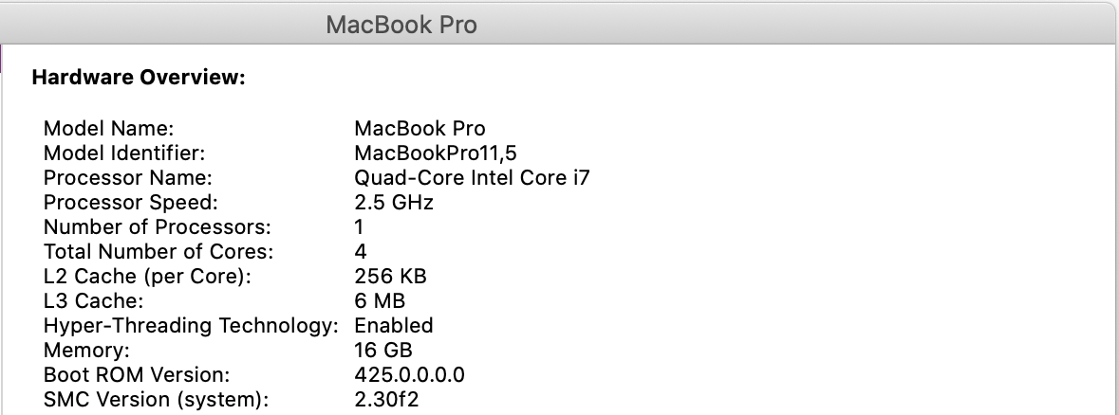The height and width of the screenshot is (415, 1119).
Task: Select the Boot ROM Version label
Action: point(137,374)
